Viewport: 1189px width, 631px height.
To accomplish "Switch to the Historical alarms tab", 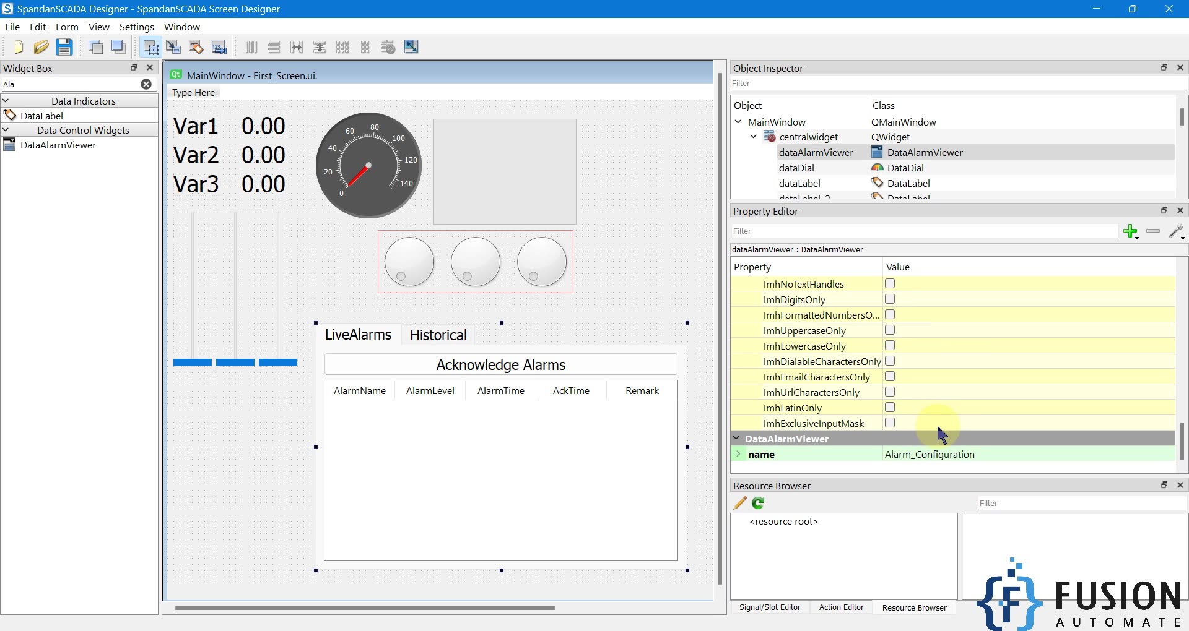I will coord(438,335).
